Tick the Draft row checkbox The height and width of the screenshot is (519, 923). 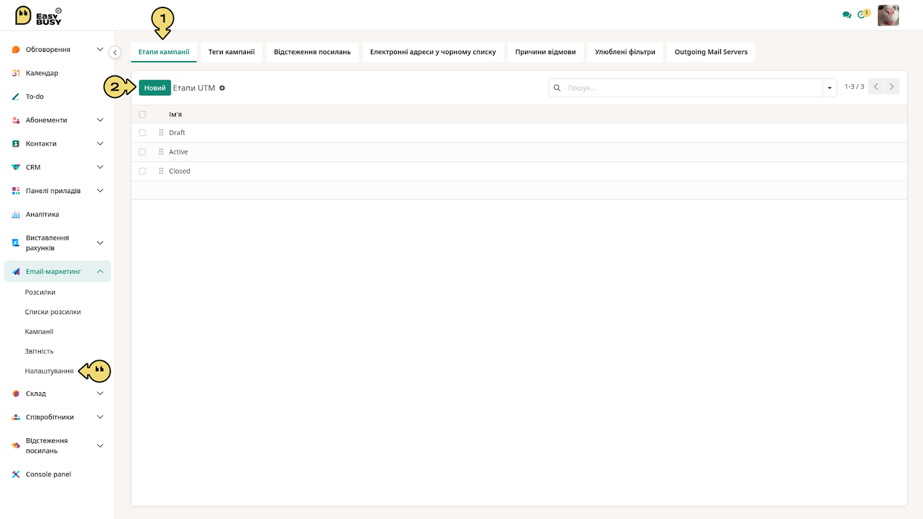142,133
